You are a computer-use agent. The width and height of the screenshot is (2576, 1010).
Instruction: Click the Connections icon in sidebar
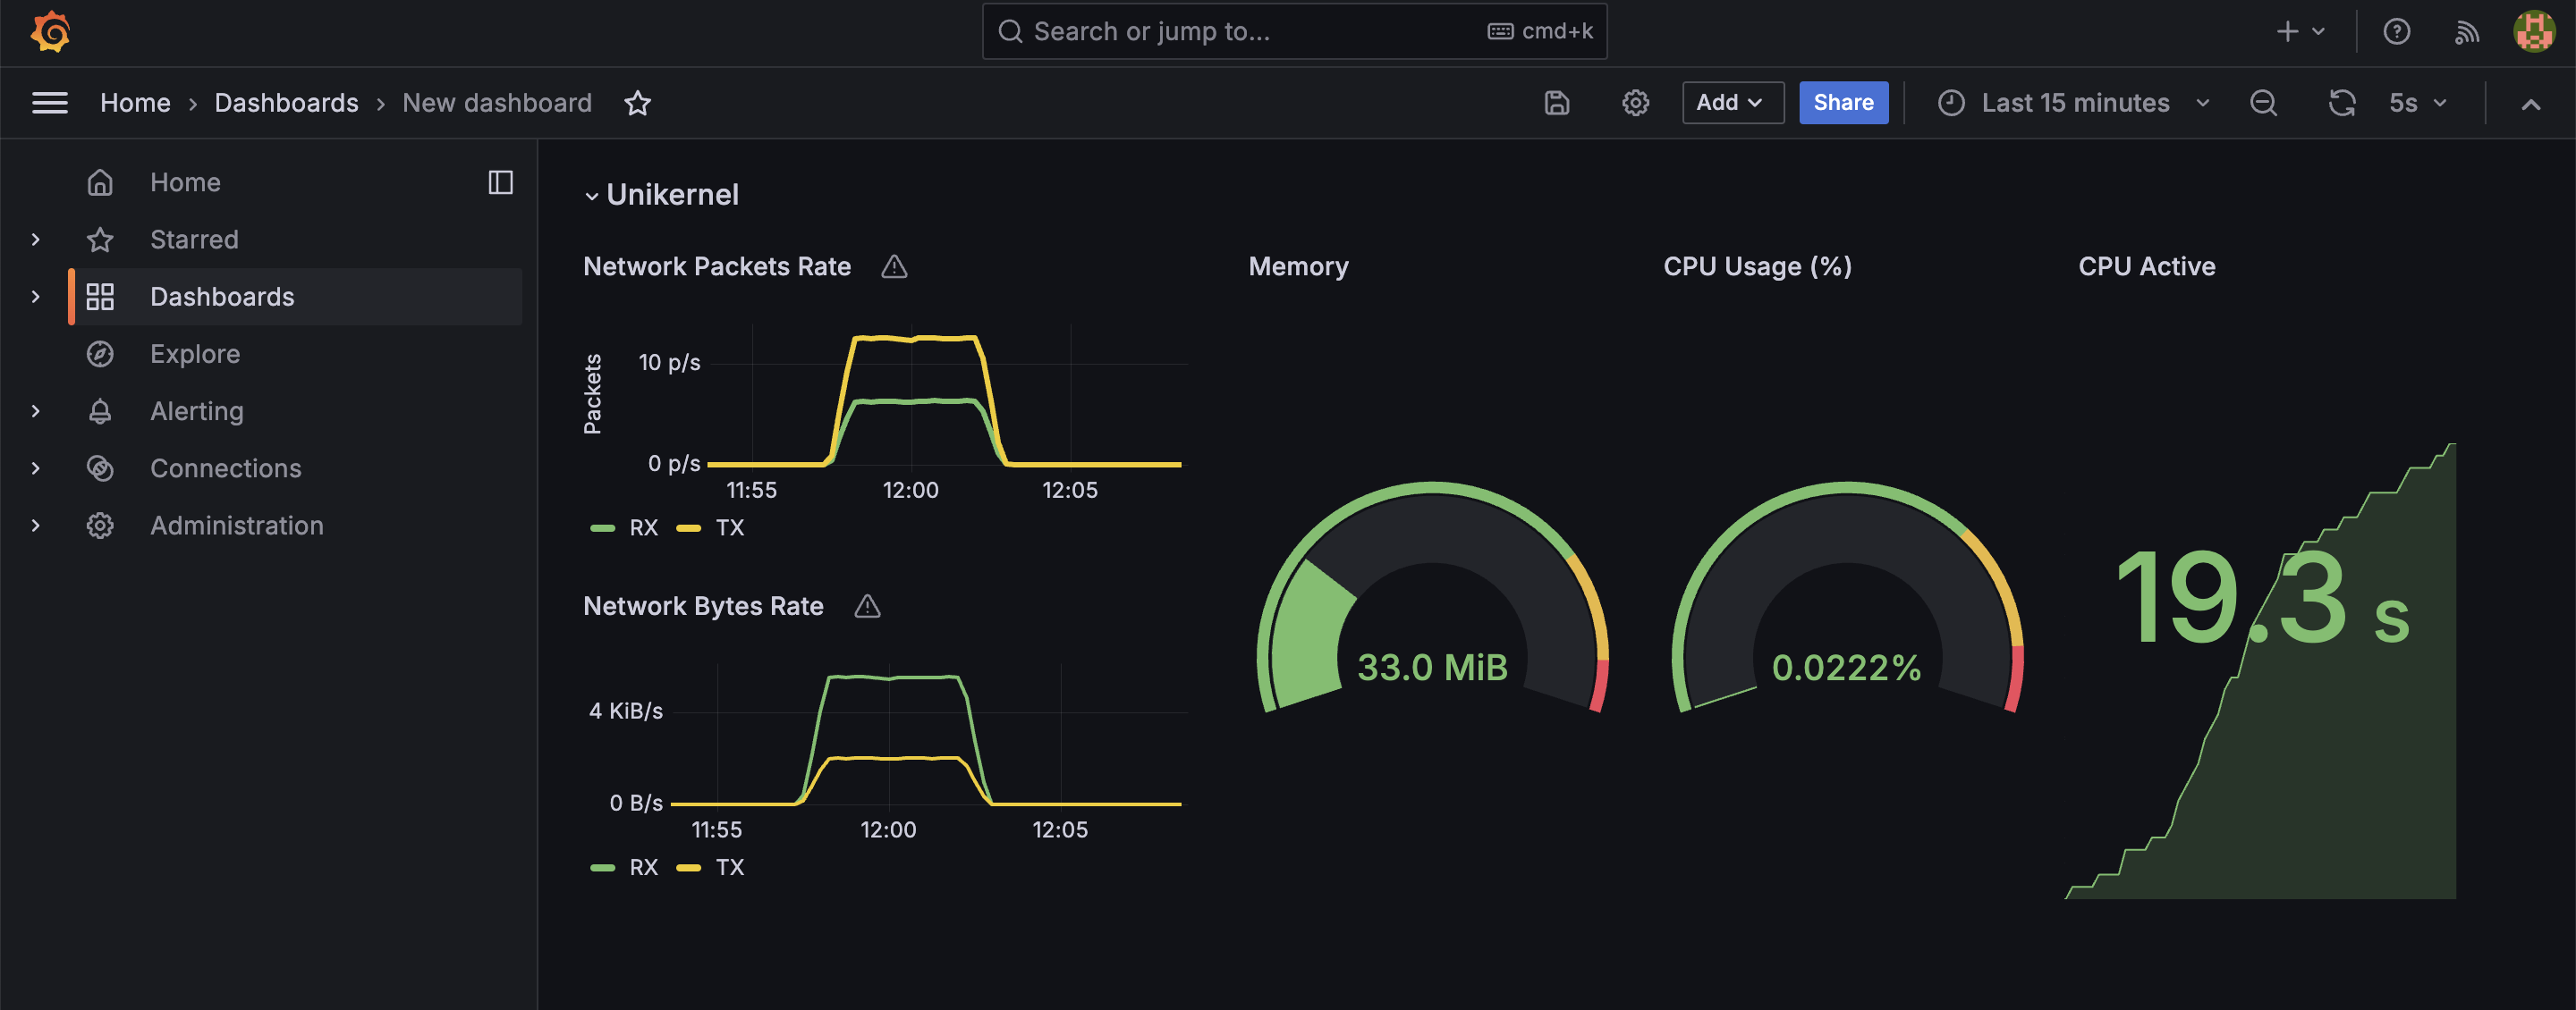(x=100, y=468)
